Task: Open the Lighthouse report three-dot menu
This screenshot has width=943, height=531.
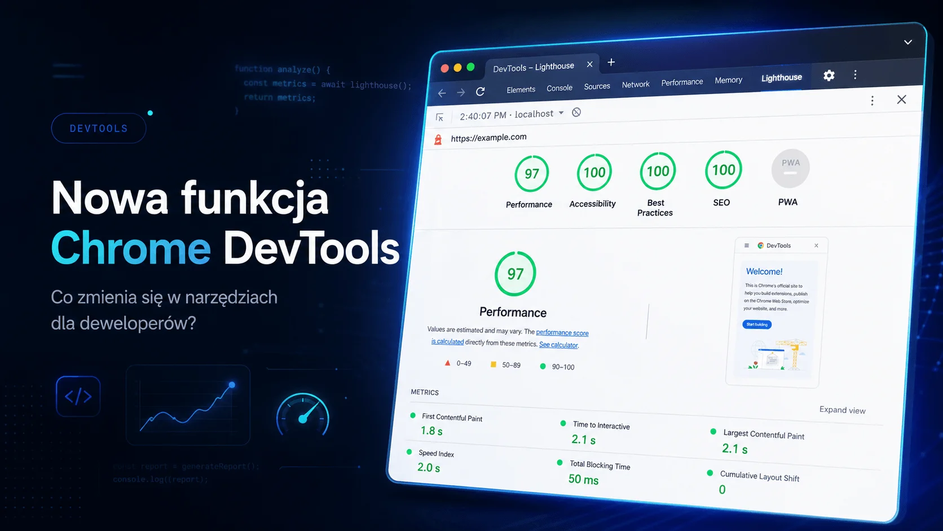Action: (872, 100)
